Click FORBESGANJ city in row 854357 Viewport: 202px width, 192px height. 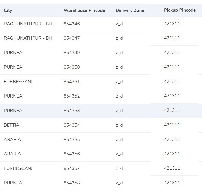[18, 168]
